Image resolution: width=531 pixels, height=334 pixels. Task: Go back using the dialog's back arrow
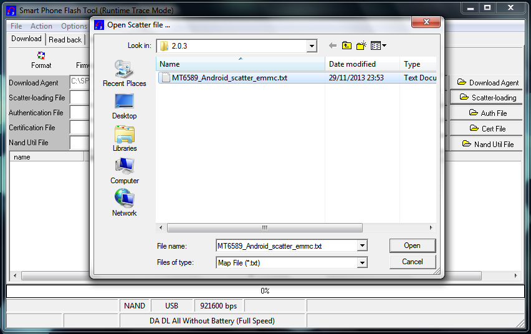[333, 45]
